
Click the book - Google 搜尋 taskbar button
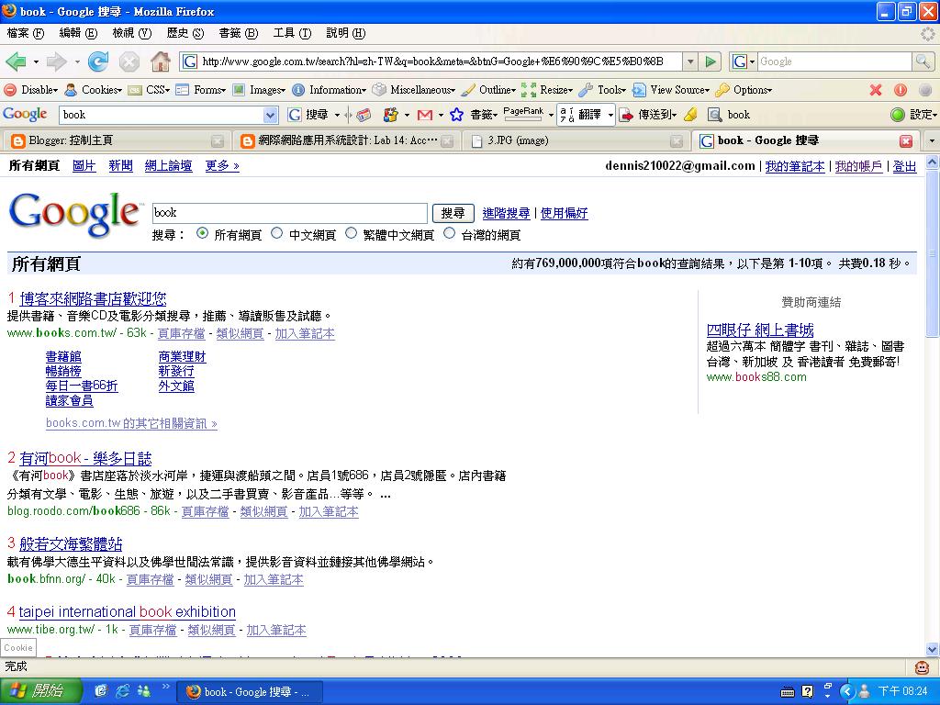pyautogui.click(x=251, y=692)
